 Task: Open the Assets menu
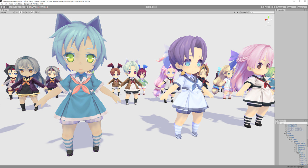11,4
